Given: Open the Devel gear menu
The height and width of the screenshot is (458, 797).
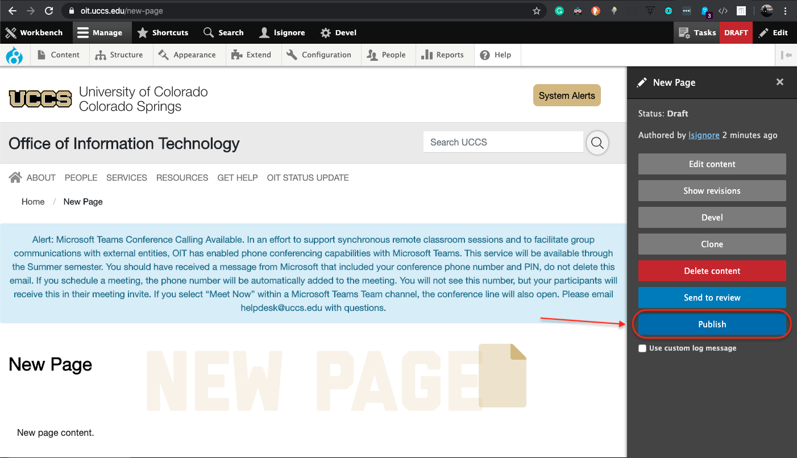Looking at the screenshot, I should pyautogui.click(x=338, y=32).
